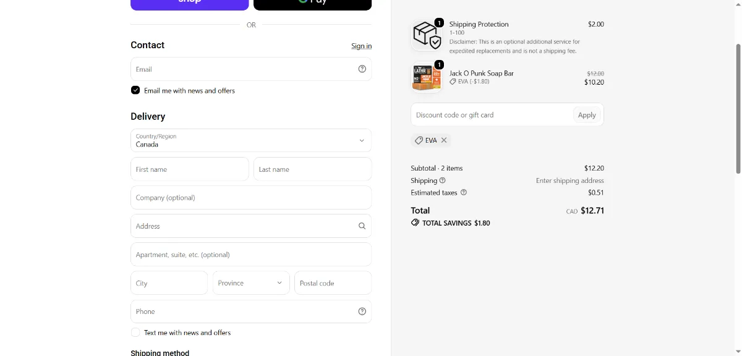
Task: Click the Shipping info question icon
Action: click(x=443, y=180)
